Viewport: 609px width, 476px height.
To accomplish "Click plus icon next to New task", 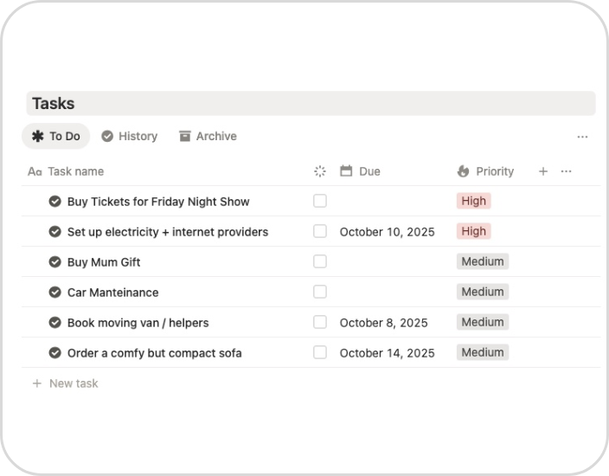I will [37, 383].
